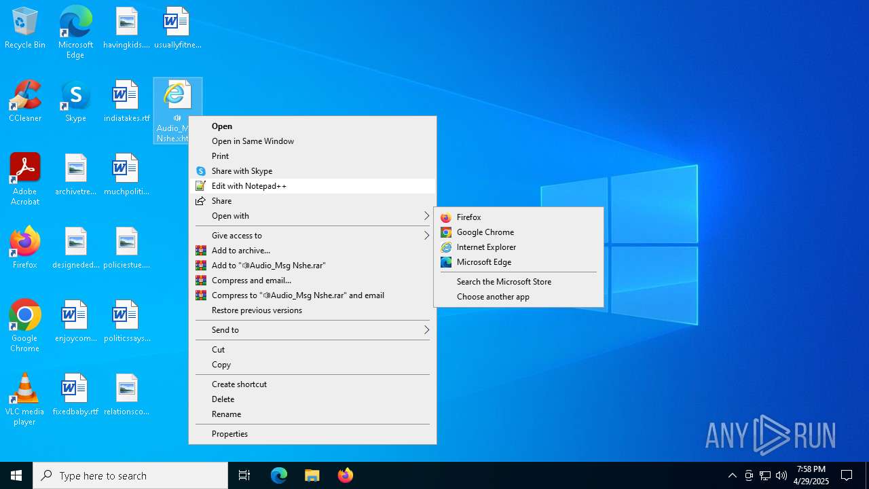Select the Microsoft Edge desktop shortcut
This screenshot has height=489, width=869.
[x=75, y=32]
